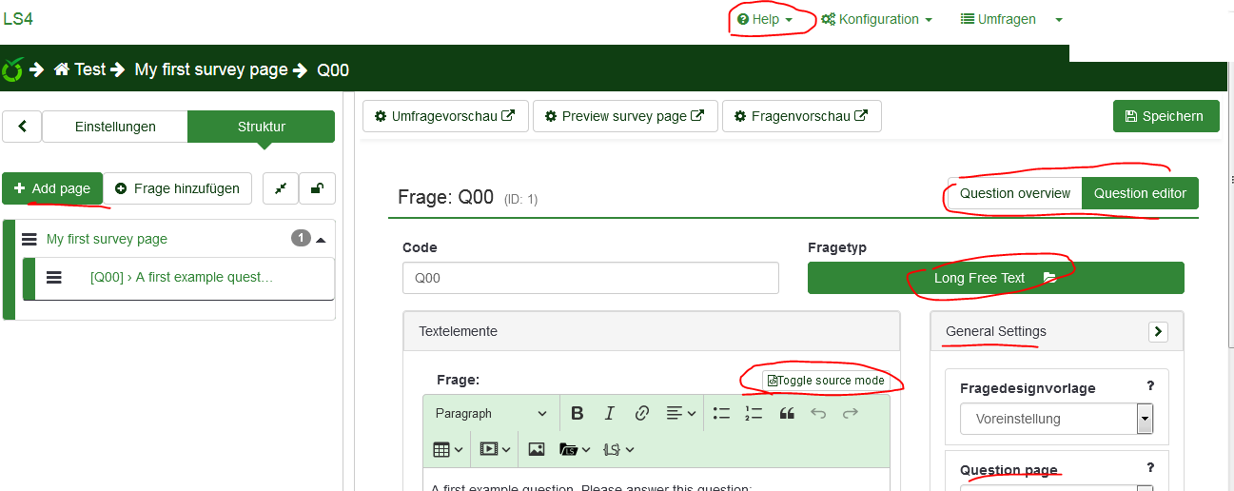Insert a block quote

[x=787, y=413]
